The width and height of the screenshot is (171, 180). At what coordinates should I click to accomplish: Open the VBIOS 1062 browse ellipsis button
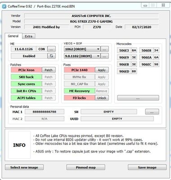coord(104,49)
